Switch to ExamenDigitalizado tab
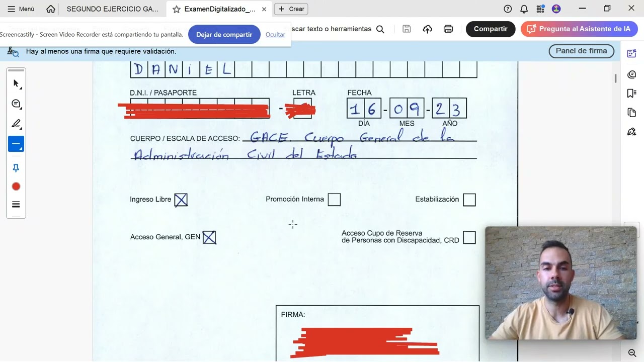 (220, 9)
